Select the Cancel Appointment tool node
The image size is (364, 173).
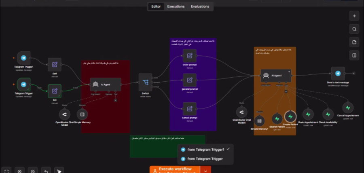click(x=348, y=108)
